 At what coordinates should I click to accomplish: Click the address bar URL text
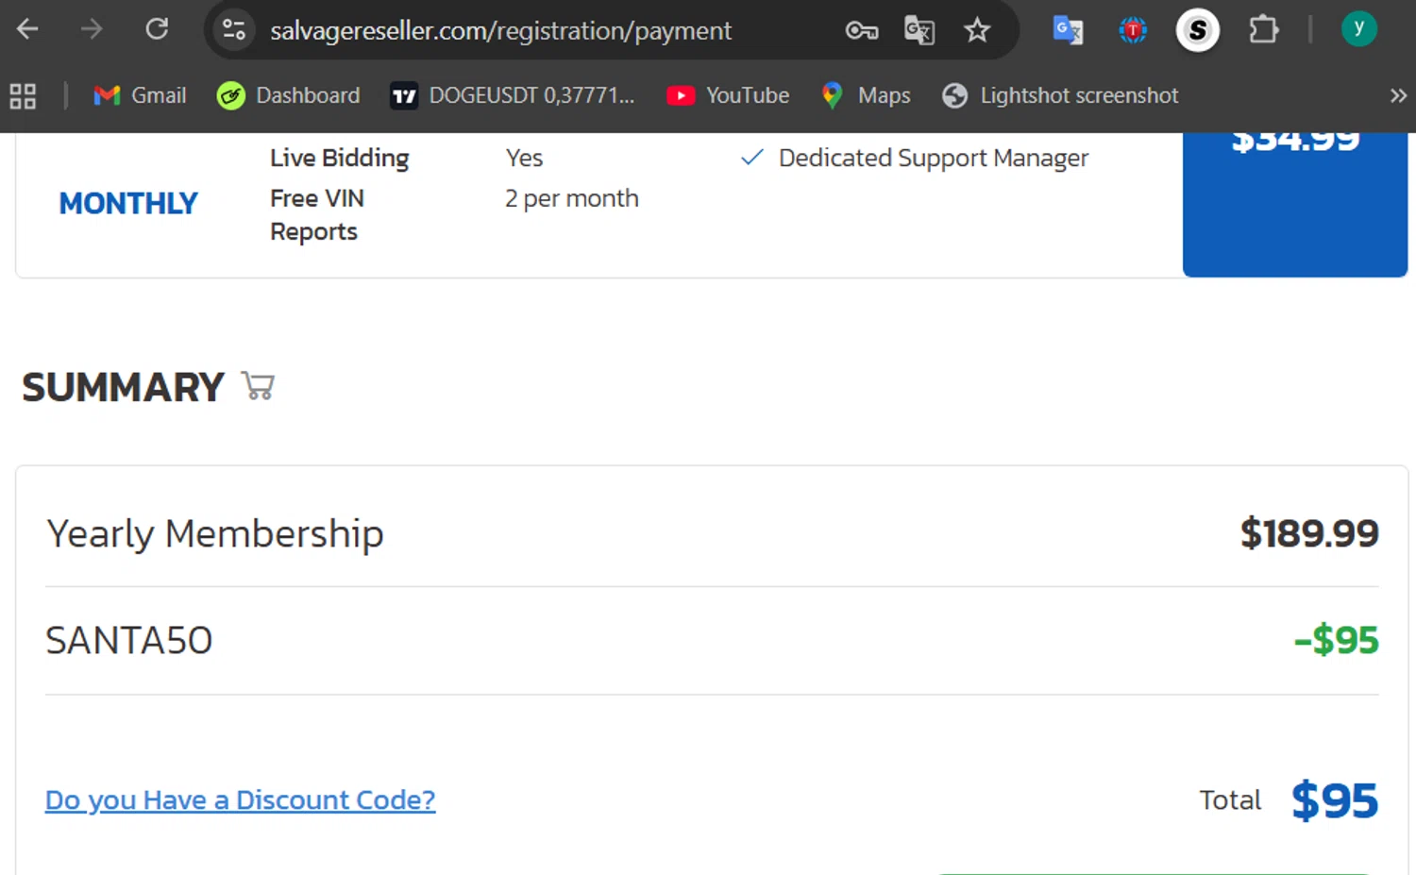click(500, 31)
